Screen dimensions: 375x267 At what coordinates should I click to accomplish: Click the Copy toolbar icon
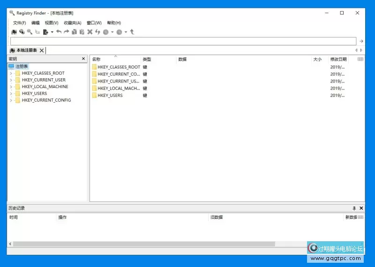pos(75,32)
